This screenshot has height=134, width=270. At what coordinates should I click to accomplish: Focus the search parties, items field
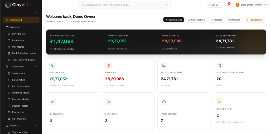[x=125, y=5]
